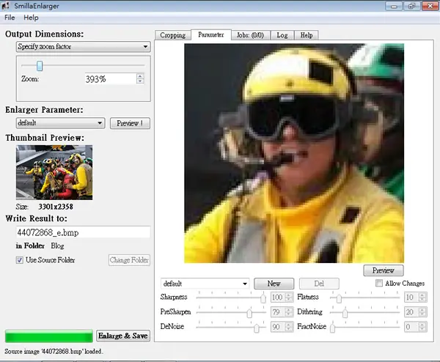Image resolution: width=440 pixels, height=362 pixels.
Task: Switch to the Jobs (0/0) tab
Action: point(250,35)
